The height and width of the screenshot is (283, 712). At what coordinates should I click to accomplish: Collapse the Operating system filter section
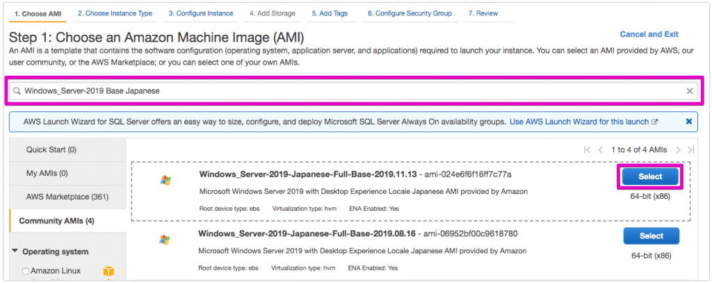click(x=15, y=252)
